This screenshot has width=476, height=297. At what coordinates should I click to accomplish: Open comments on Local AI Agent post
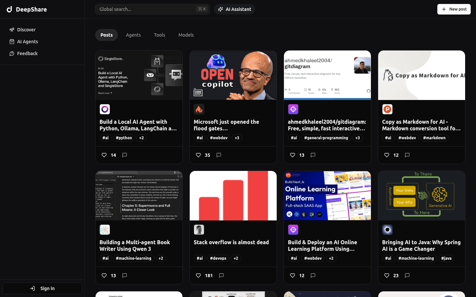tap(125, 155)
